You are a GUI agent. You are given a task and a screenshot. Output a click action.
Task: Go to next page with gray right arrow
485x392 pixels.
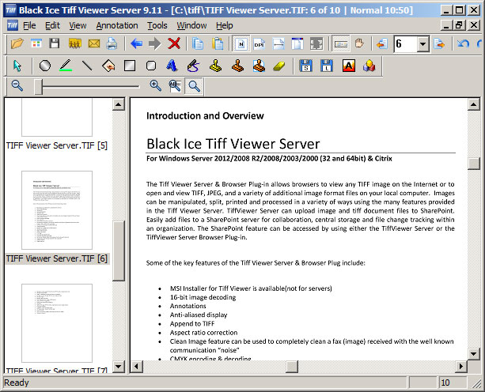[154, 43]
